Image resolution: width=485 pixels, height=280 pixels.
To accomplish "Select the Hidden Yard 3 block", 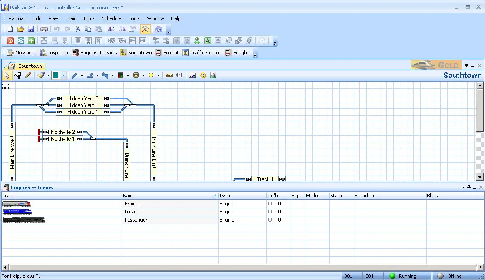I will coord(83,98).
